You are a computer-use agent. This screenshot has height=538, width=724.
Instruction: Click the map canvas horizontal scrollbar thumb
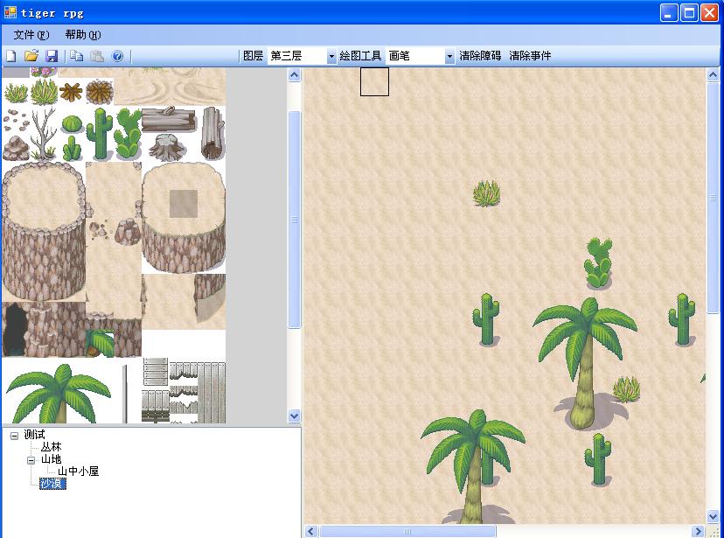tap(407, 532)
